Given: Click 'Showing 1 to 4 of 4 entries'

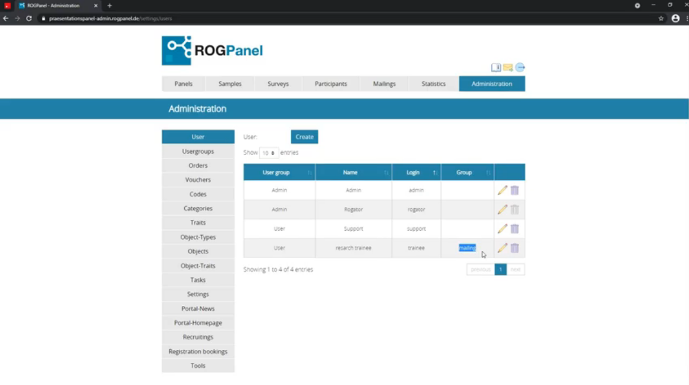Looking at the screenshot, I should click(x=278, y=270).
